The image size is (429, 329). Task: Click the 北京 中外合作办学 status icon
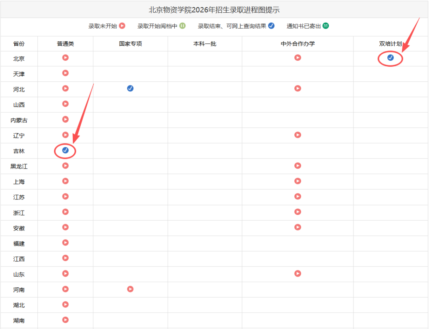click(x=298, y=58)
